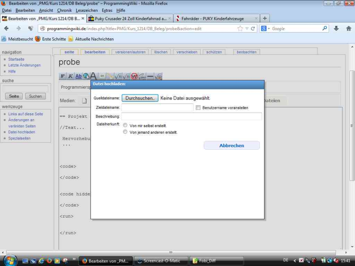The image size is (355, 266).
Task: Insert external link with the globe icon
Action: click(x=86, y=76)
